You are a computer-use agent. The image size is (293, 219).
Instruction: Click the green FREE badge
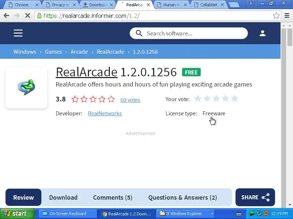point(191,72)
